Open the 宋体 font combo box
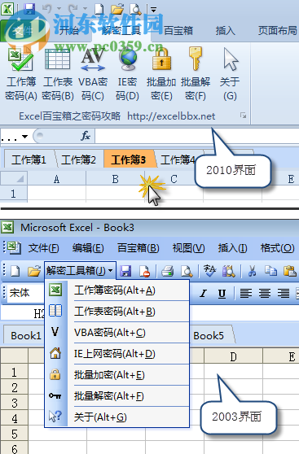Viewport: 299px width, 454px height. 24,293
